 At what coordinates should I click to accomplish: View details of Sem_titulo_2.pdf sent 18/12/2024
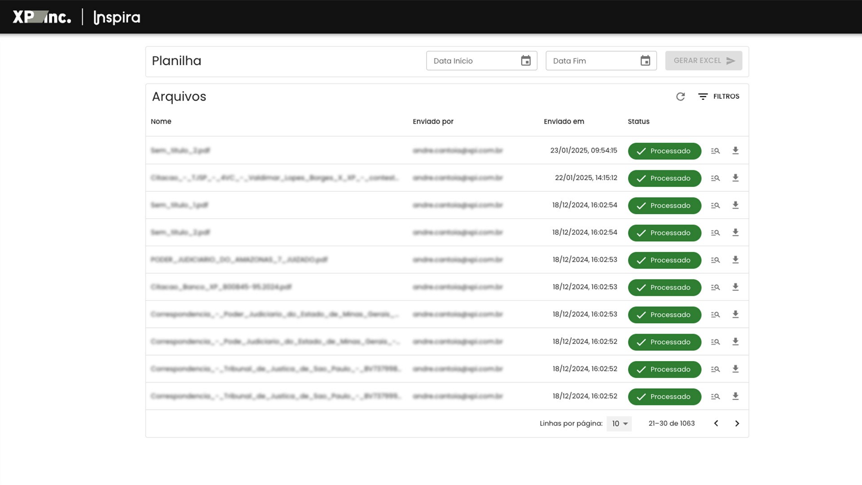[715, 233]
